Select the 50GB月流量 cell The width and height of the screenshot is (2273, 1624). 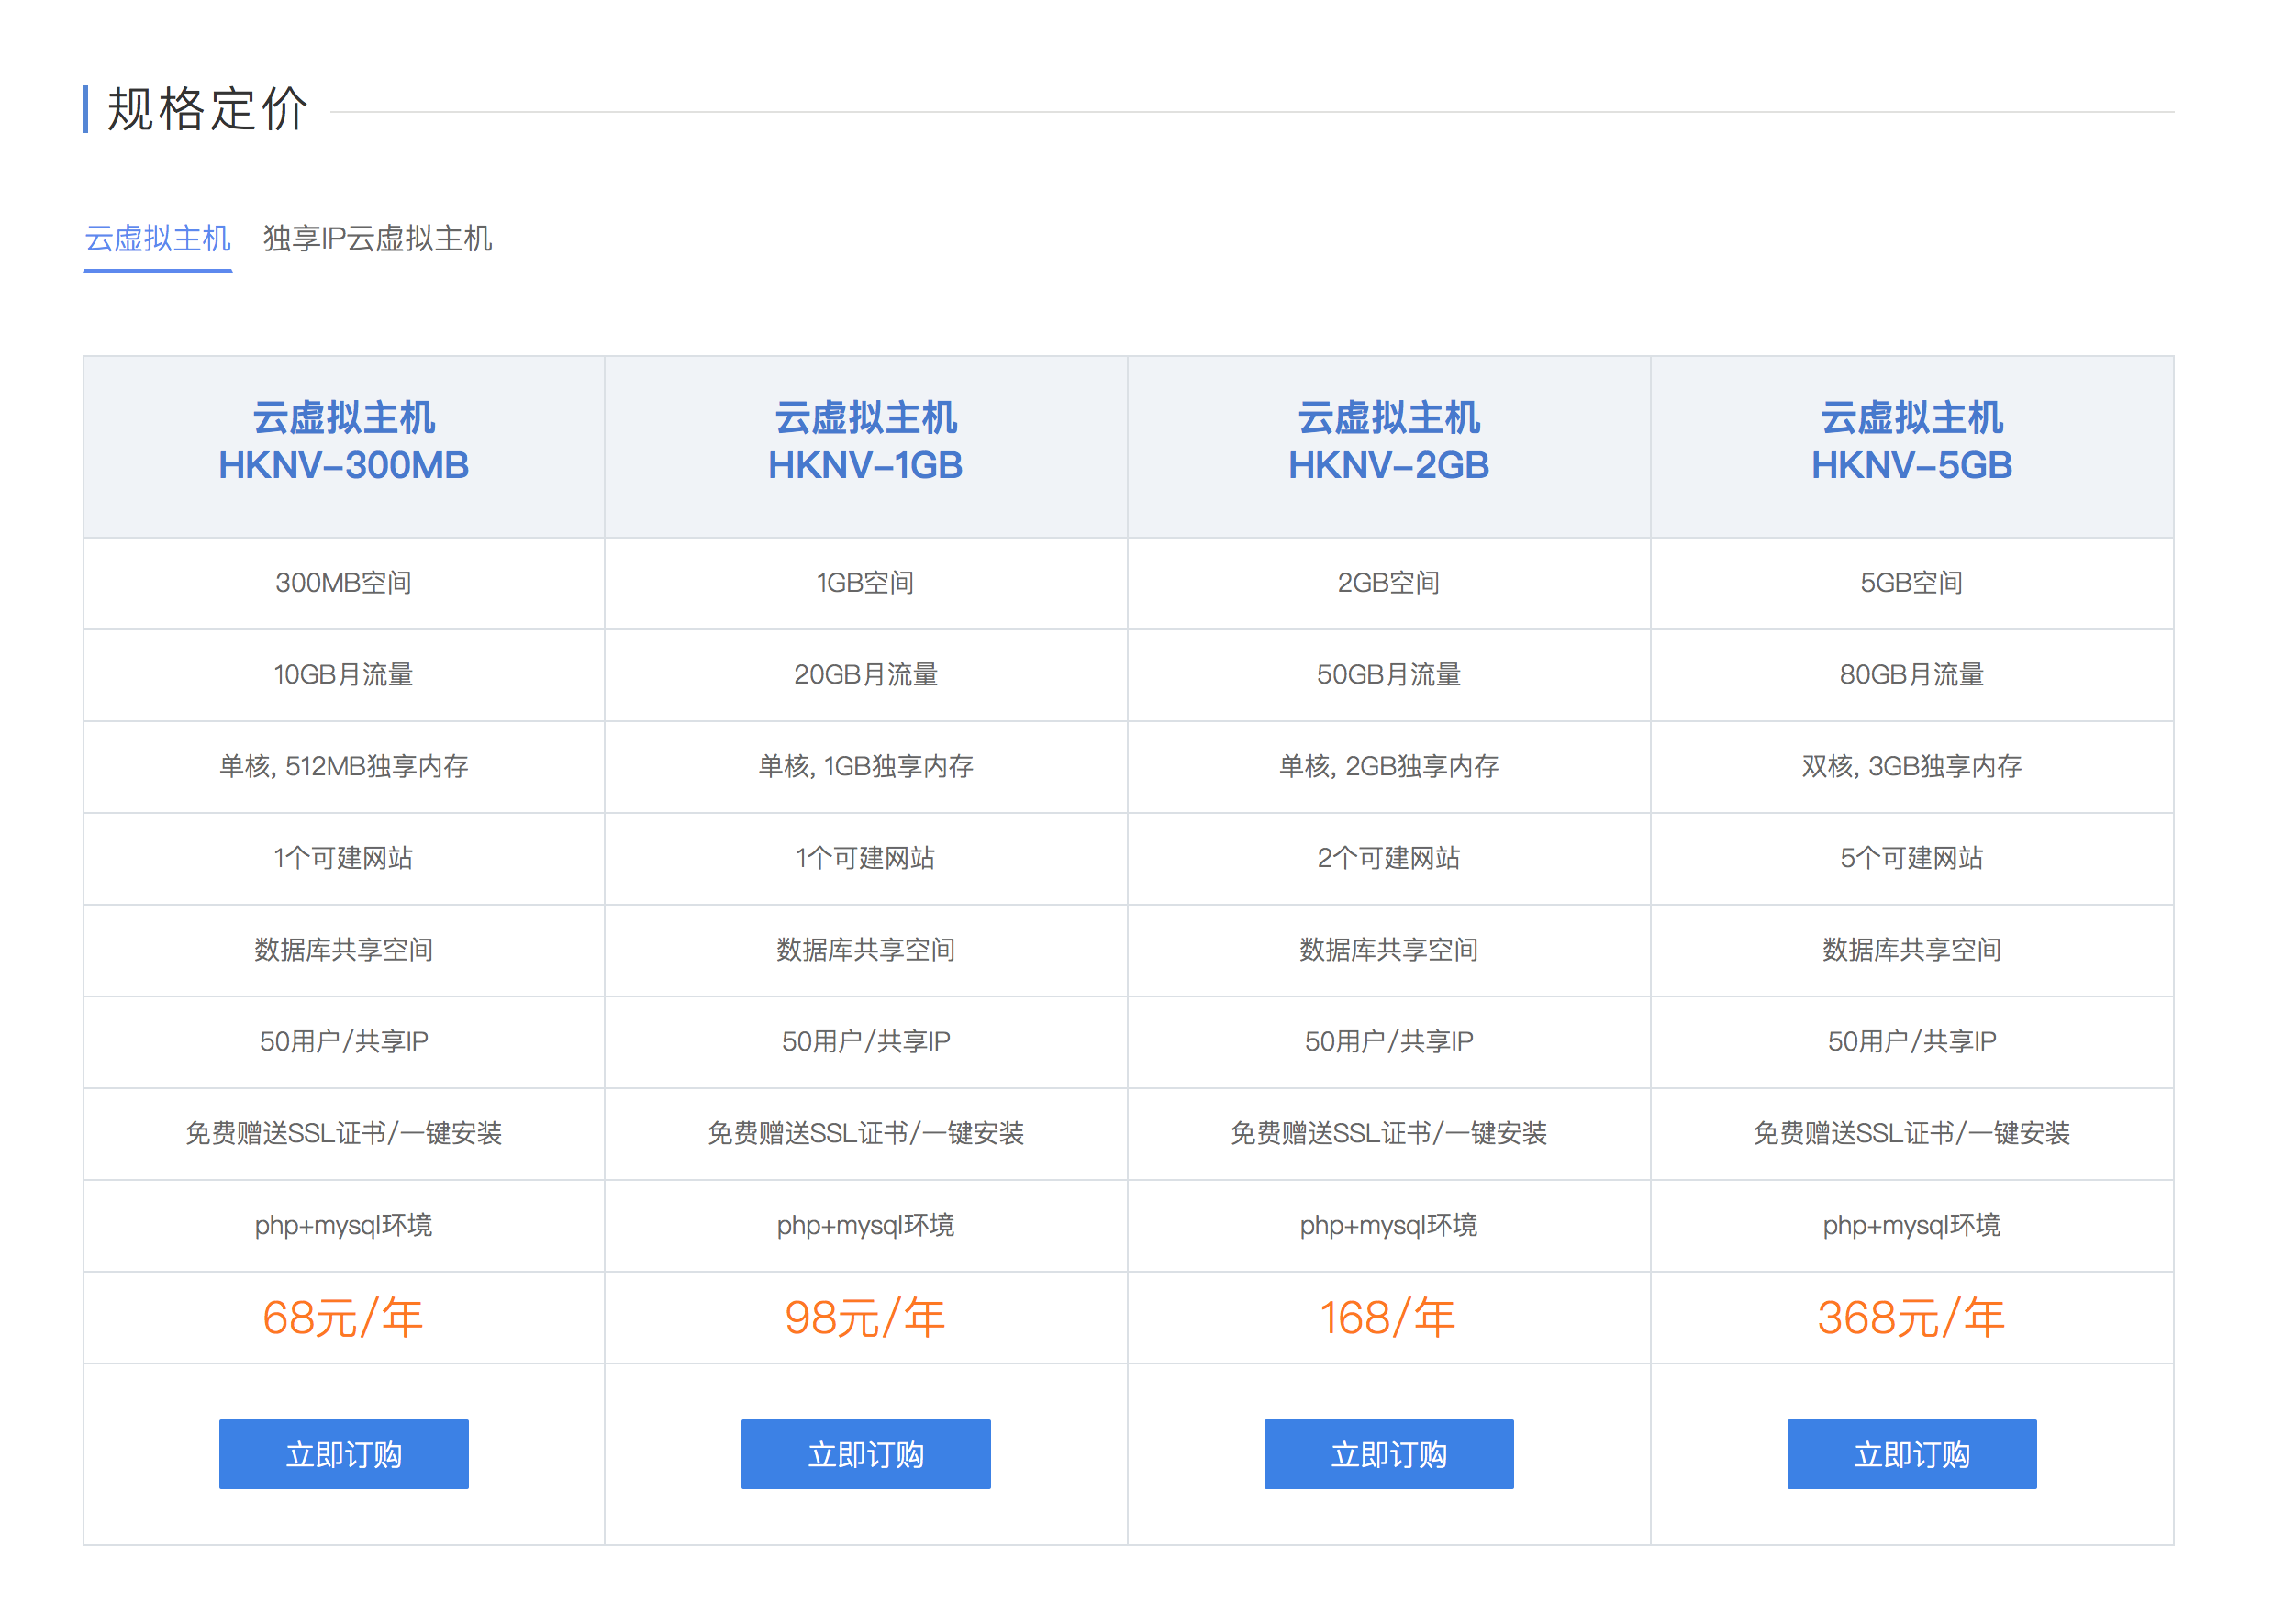pyautogui.click(x=1388, y=675)
